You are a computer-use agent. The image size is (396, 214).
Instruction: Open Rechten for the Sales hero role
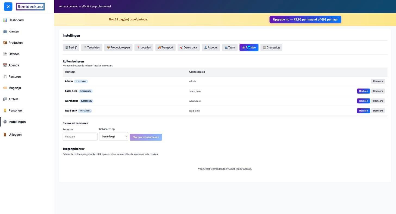point(363,91)
